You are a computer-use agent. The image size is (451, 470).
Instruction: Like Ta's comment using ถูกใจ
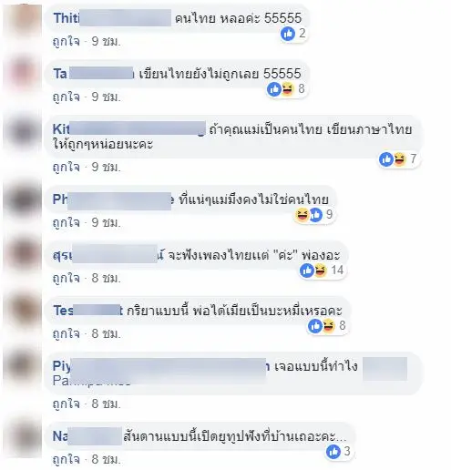(67, 97)
